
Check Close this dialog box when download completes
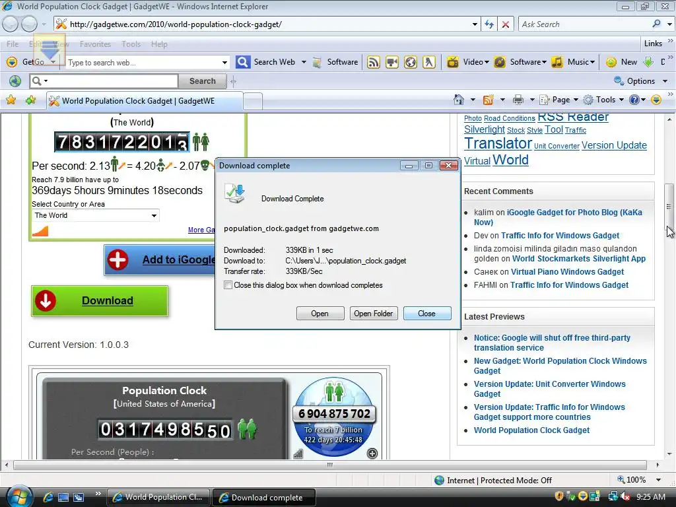228,285
